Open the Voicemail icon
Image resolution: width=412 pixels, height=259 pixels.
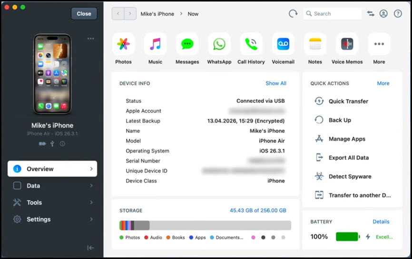pyautogui.click(x=283, y=44)
